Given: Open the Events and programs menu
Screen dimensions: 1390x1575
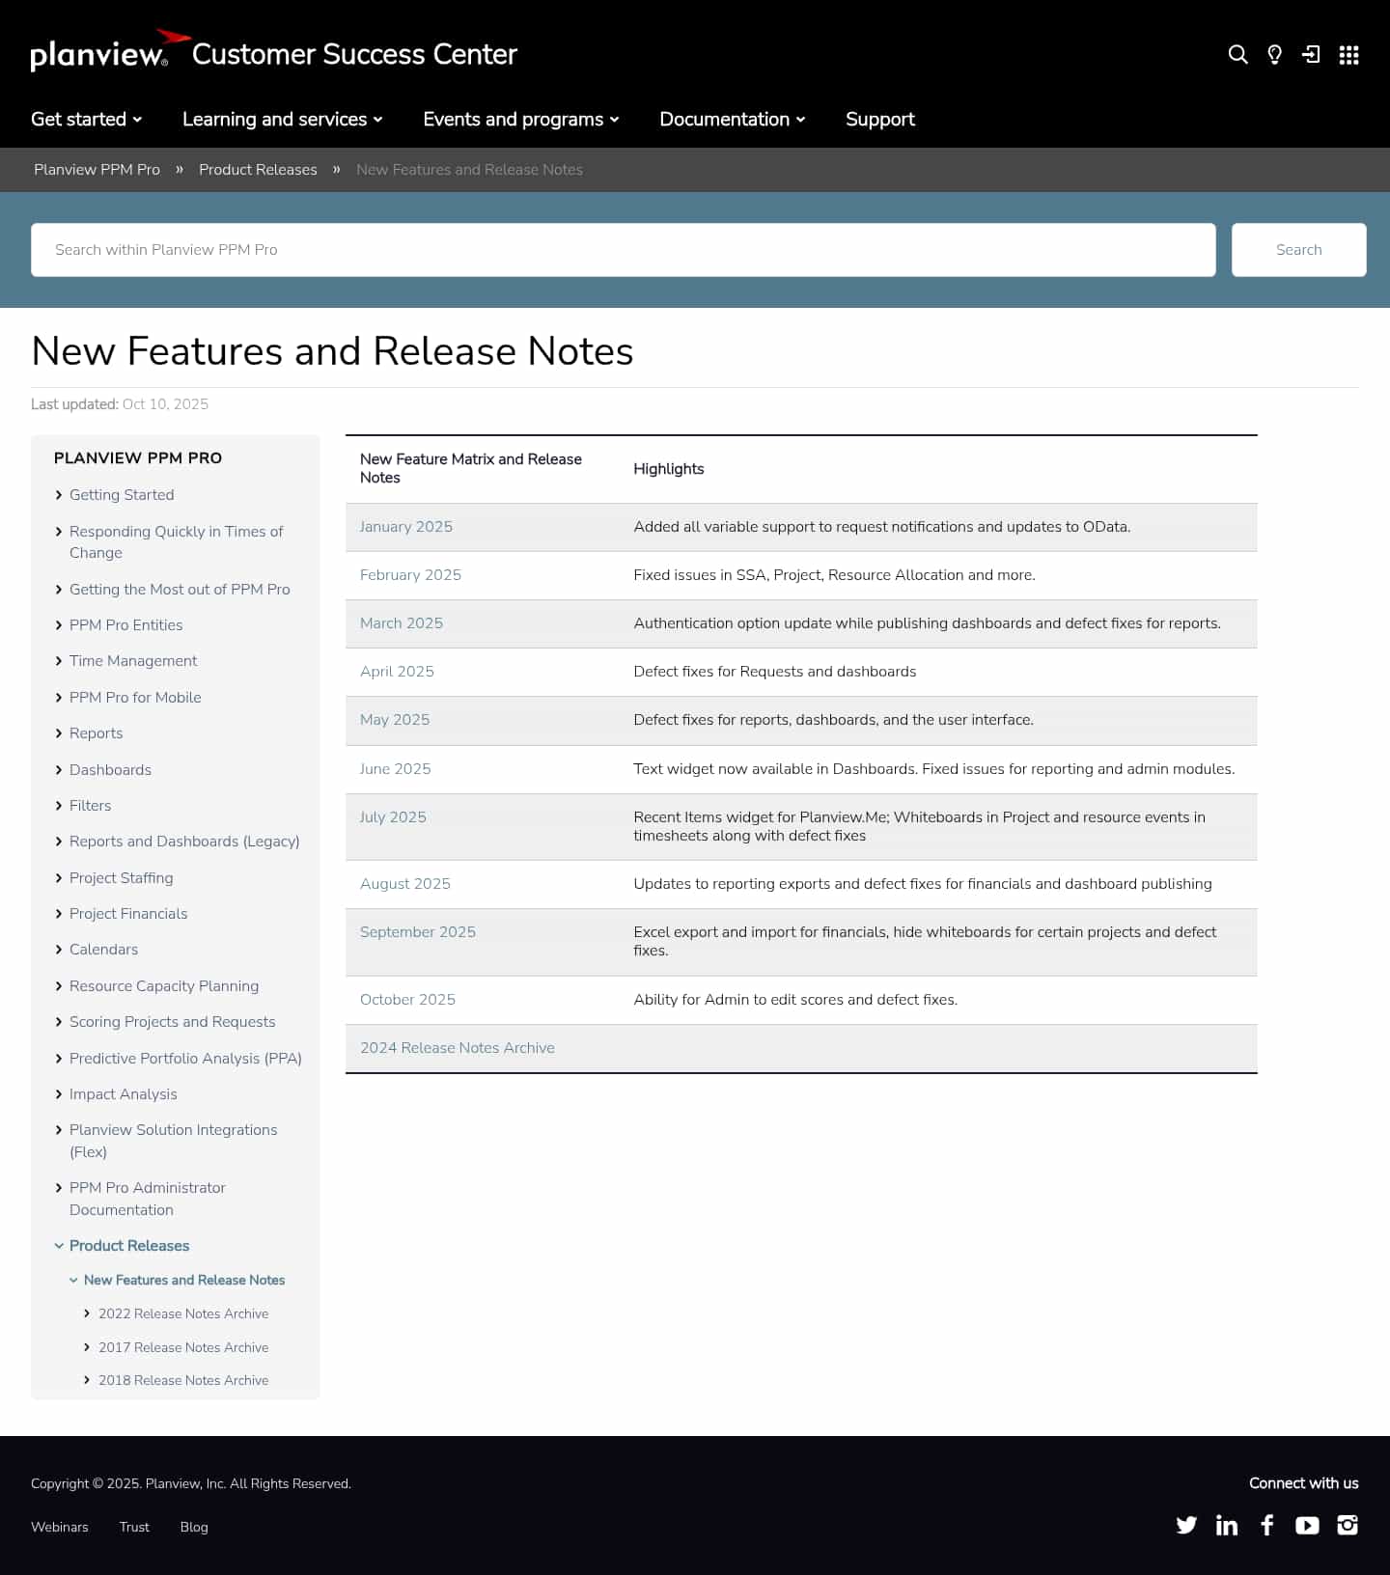Looking at the screenshot, I should [521, 119].
